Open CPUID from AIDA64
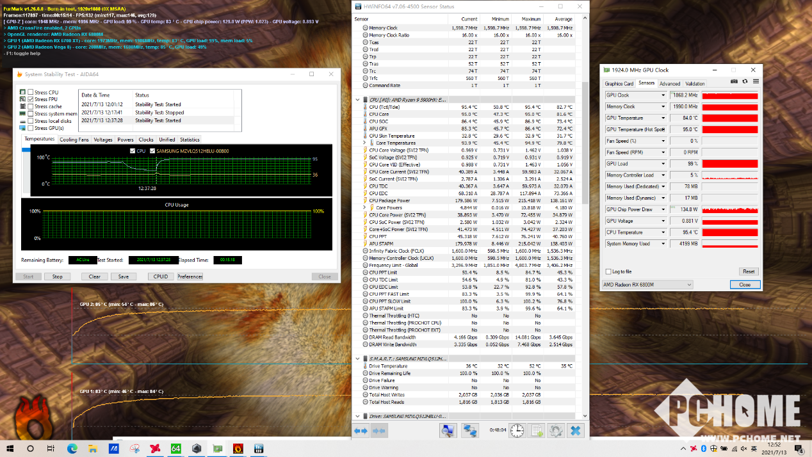Image resolution: width=812 pixels, height=457 pixels. point(161,277)
